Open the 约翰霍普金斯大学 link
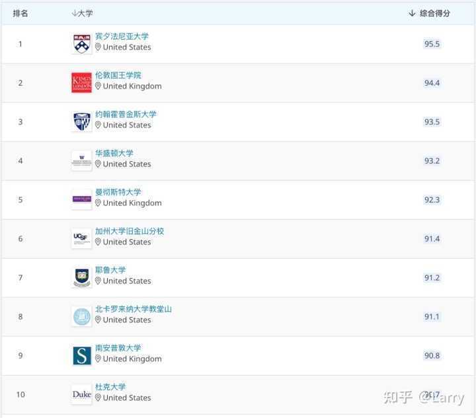Screen dimensions: 476x418 (126, 114)
